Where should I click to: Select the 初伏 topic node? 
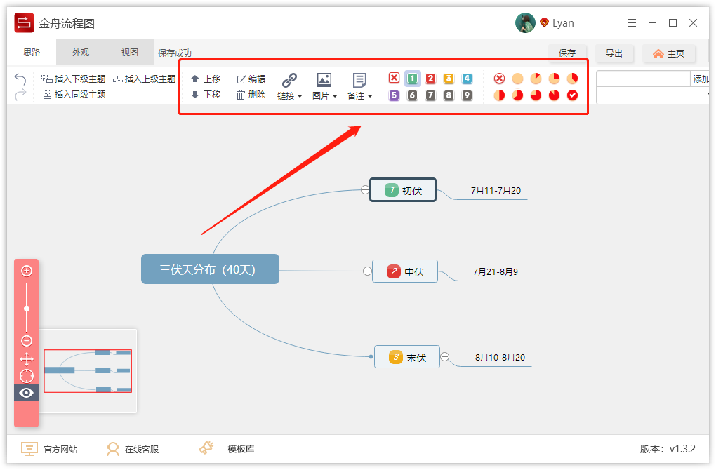tap(403, 190)
